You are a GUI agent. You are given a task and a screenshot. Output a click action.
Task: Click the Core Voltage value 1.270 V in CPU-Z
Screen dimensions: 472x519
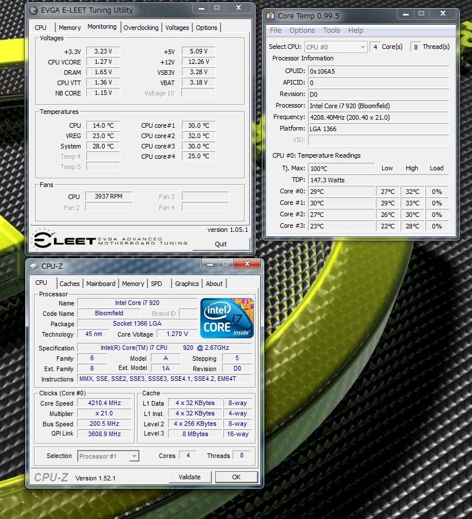pos(177,334)
